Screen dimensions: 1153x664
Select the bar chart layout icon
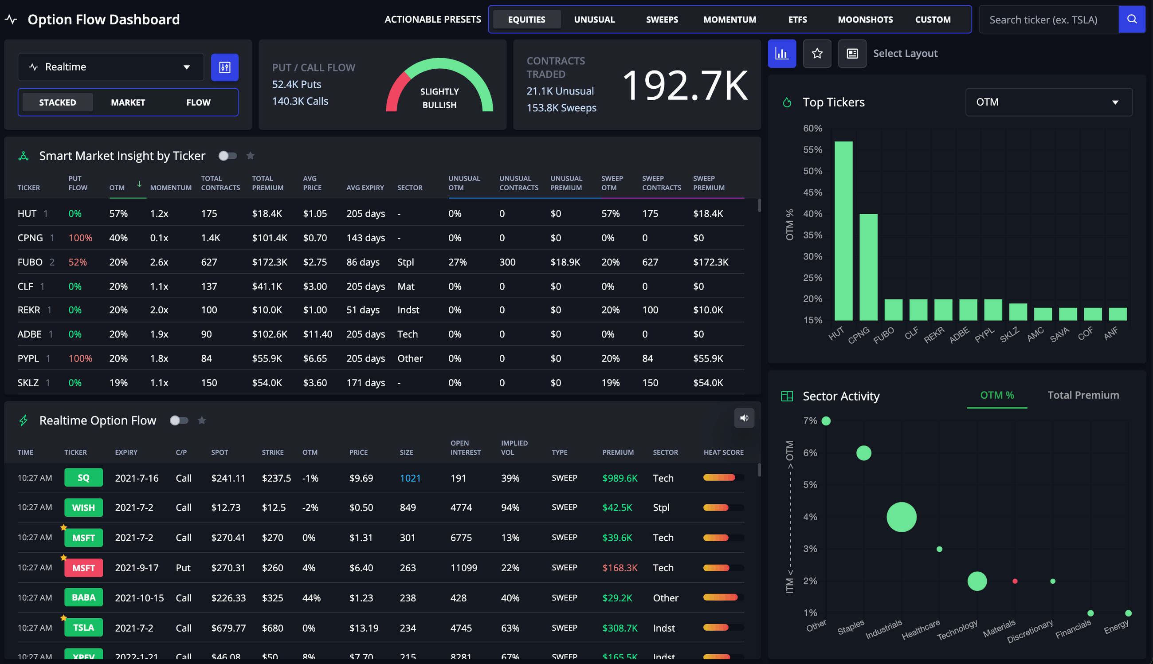[x=782, y=53]
